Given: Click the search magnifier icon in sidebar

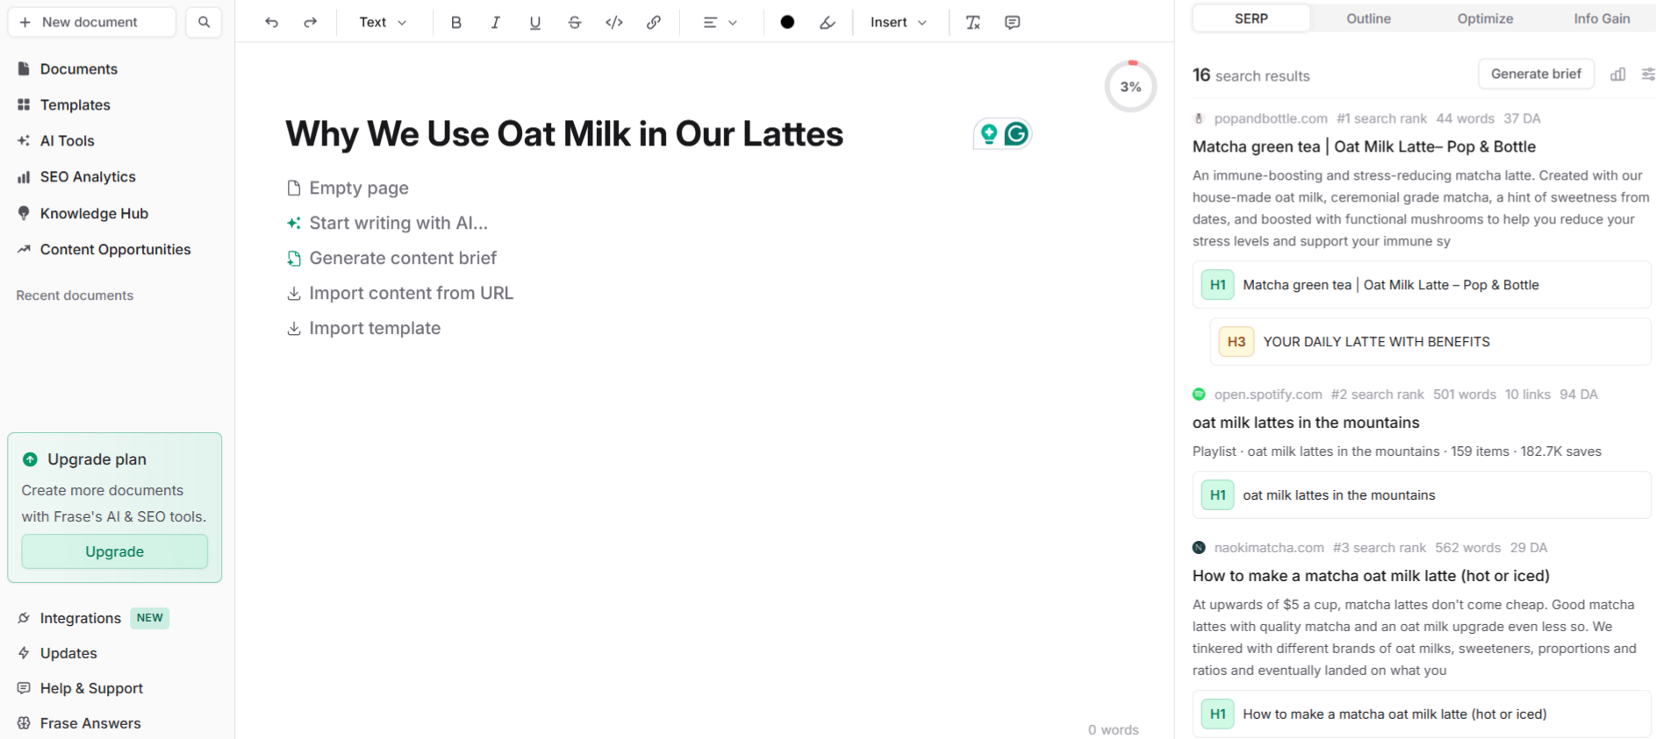Looking at the screenshot, I should [x=204, y=22].
